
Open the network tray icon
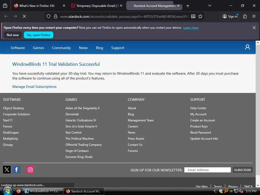pyautogui.click(x=236, y=191)
